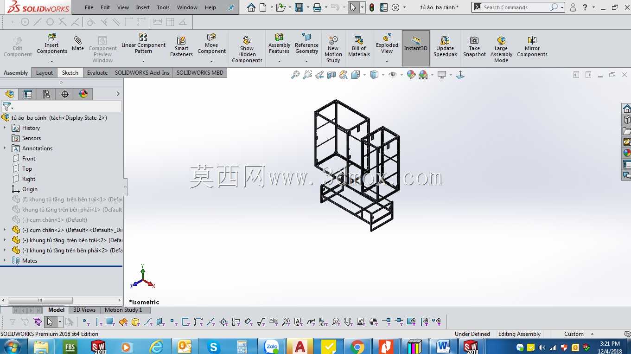Click the Print icon in the title bar
The width and height of the screenshot is (631, 354).
317,7
